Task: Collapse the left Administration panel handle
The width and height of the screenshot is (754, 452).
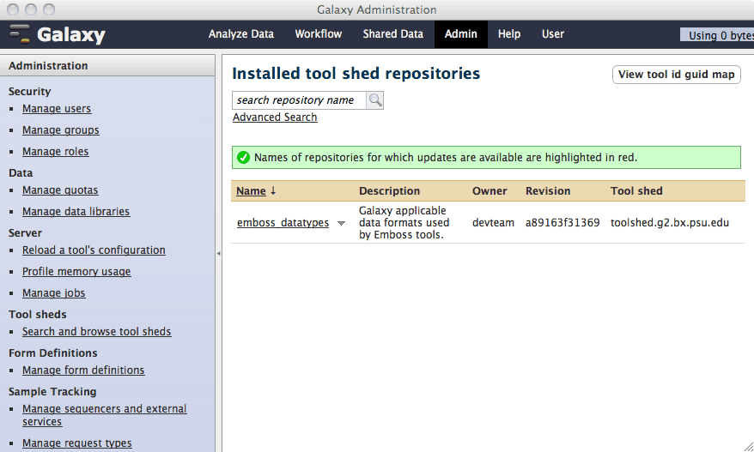Action: (218, 253)
